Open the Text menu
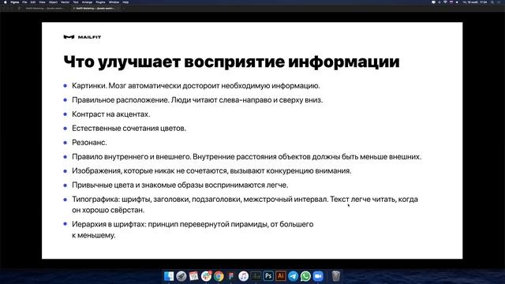The width and height of the screenshot is (505, 284). pos(76,2)
